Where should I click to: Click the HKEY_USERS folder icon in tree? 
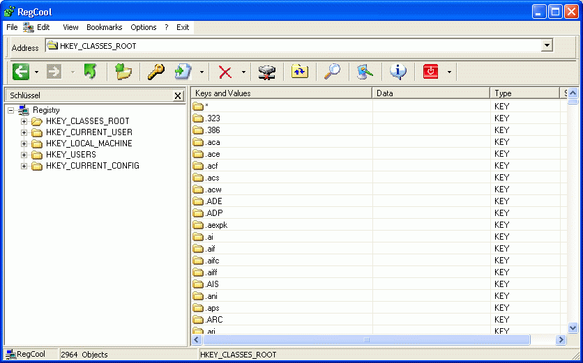(x=37, y=155)
